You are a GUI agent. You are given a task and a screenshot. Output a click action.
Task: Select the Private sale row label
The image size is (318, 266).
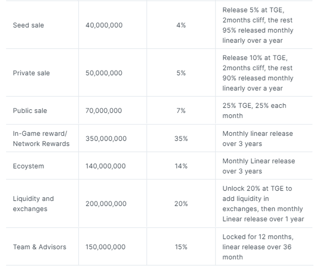click(x=31, y=73)
